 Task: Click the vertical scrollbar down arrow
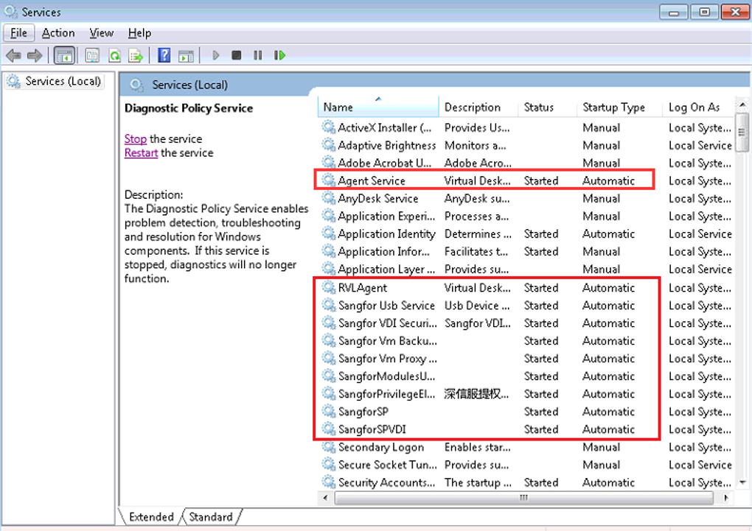coord(742,482)
